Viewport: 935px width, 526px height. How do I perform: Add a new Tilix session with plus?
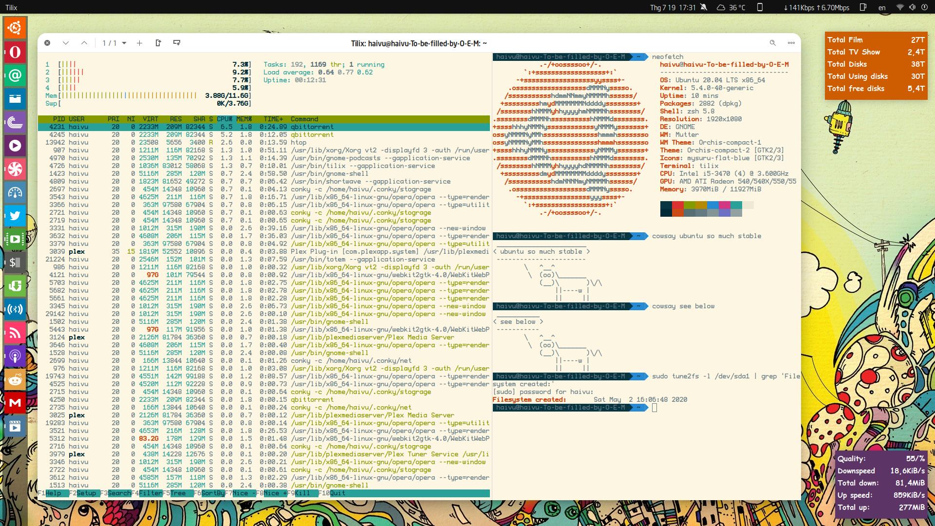(139, 43)
